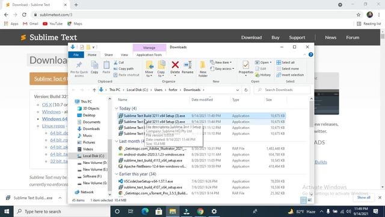Open the Copy to menu
385x217 pixels.
(161, 69)
